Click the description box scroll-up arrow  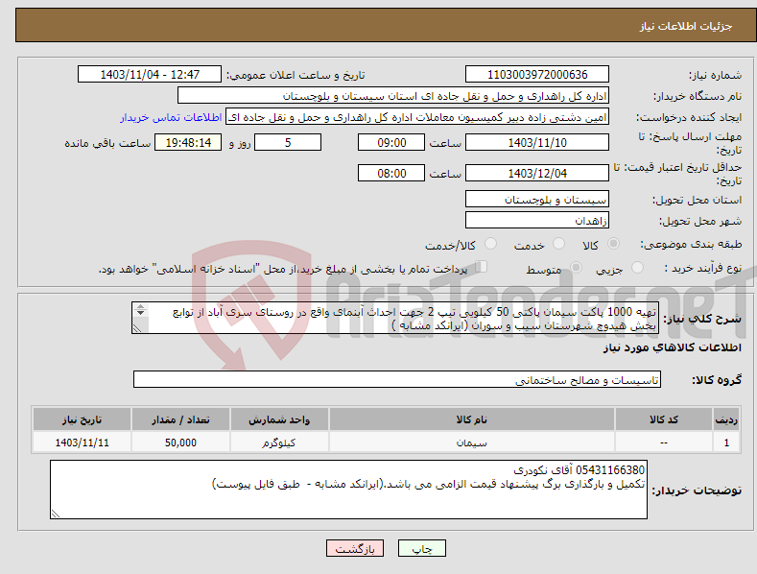pos(140,306)
